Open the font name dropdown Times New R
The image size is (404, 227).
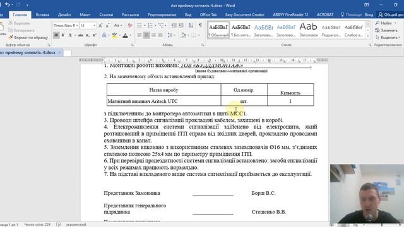(77, 25)
